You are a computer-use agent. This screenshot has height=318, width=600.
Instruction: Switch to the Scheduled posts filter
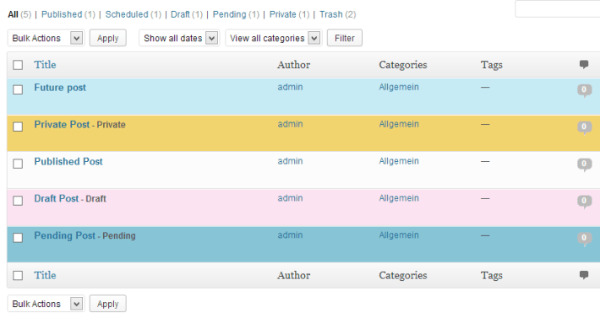click(127, 14)
